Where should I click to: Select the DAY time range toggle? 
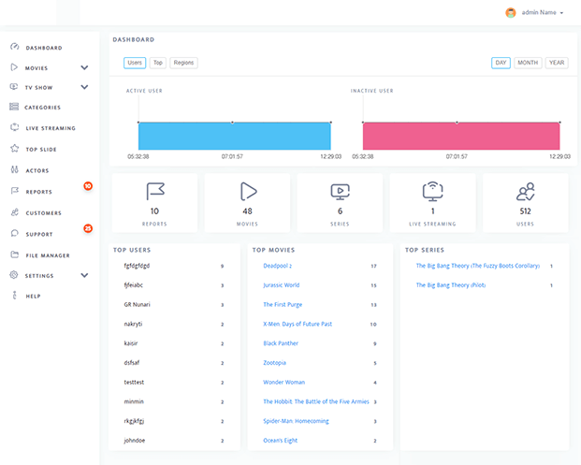(x=501, y=63)
